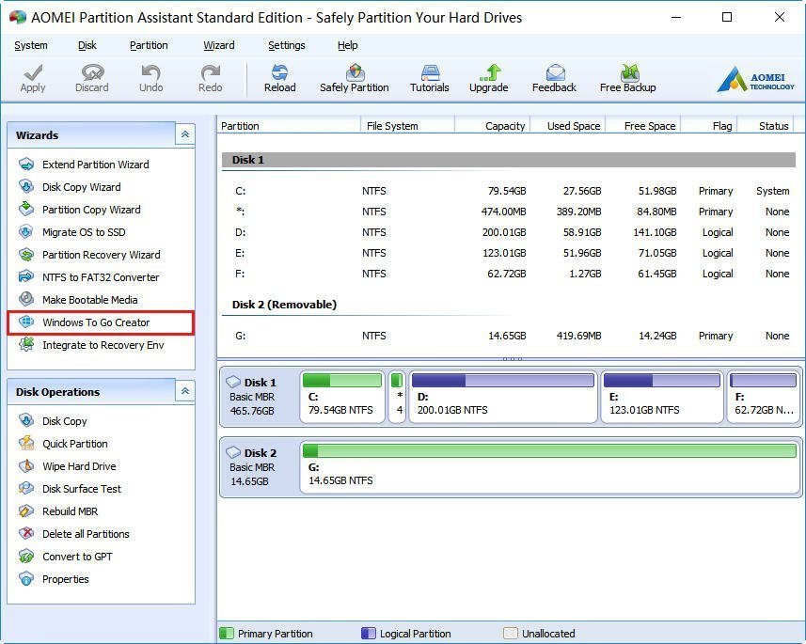Click the Unallocated legend swatch
Screen dimensions: 806x644
tap(511, 634)
